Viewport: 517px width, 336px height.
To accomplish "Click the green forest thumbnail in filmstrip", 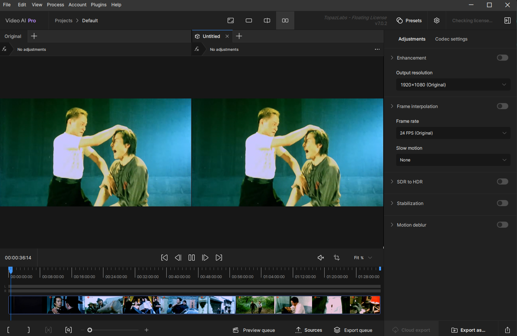I will click(255, 305).
